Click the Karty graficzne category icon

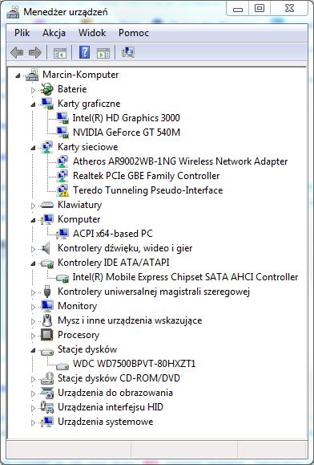(47, 104)
